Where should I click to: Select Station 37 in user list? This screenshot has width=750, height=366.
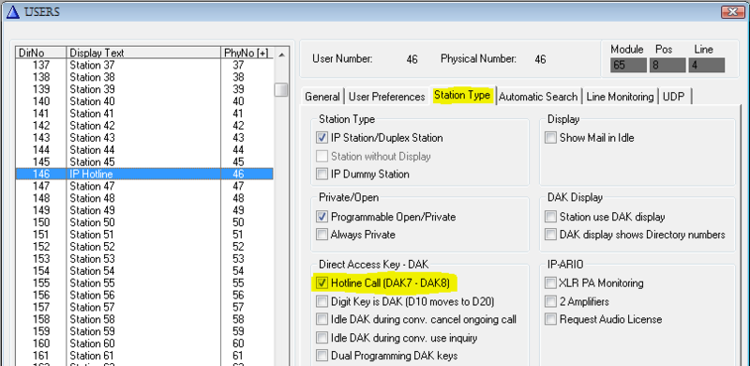coord(144,65)
